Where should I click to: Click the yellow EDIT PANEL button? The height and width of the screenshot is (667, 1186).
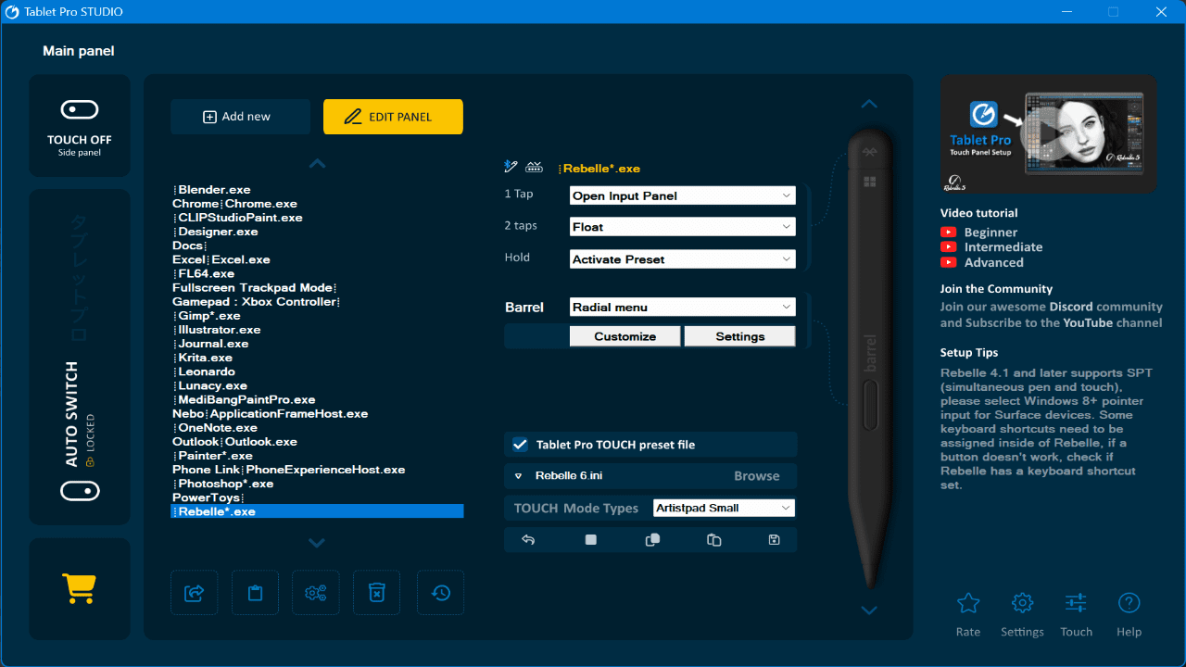pyautogui.click(x=393, y=117)
